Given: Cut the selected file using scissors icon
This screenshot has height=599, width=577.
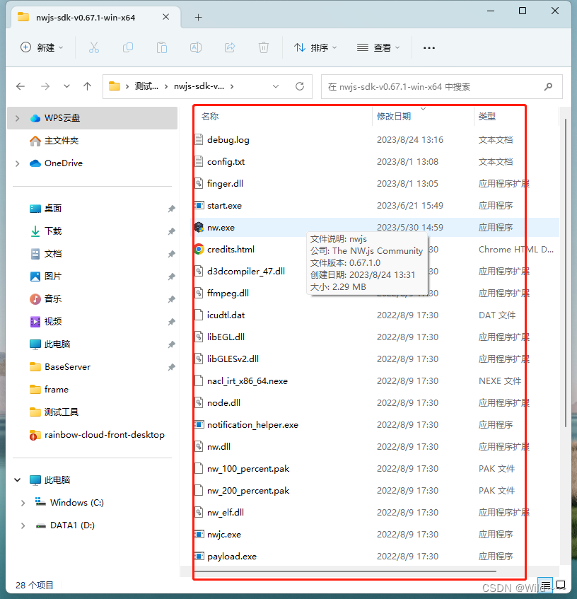Looking at the screenshot, I should [93, 47].
